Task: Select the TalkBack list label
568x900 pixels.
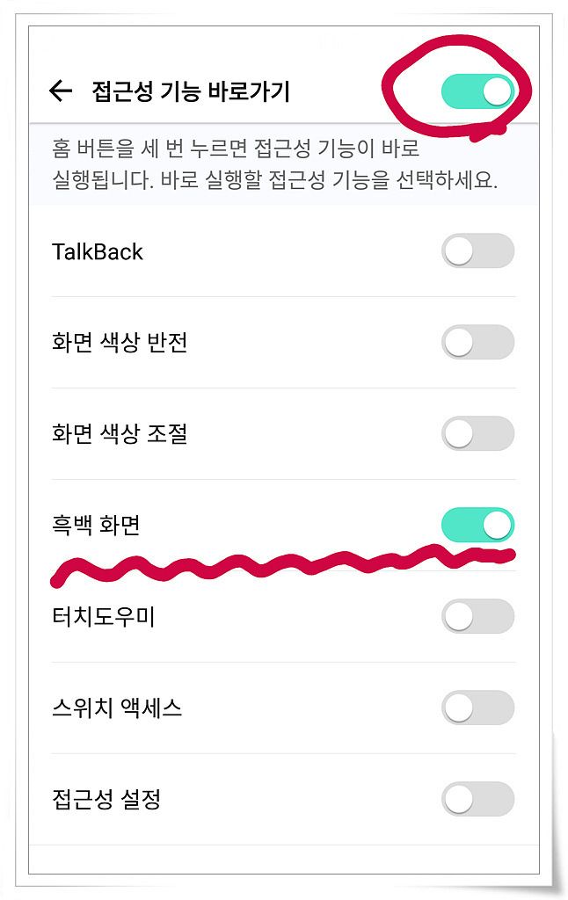Action: click(x=97, y=251)
